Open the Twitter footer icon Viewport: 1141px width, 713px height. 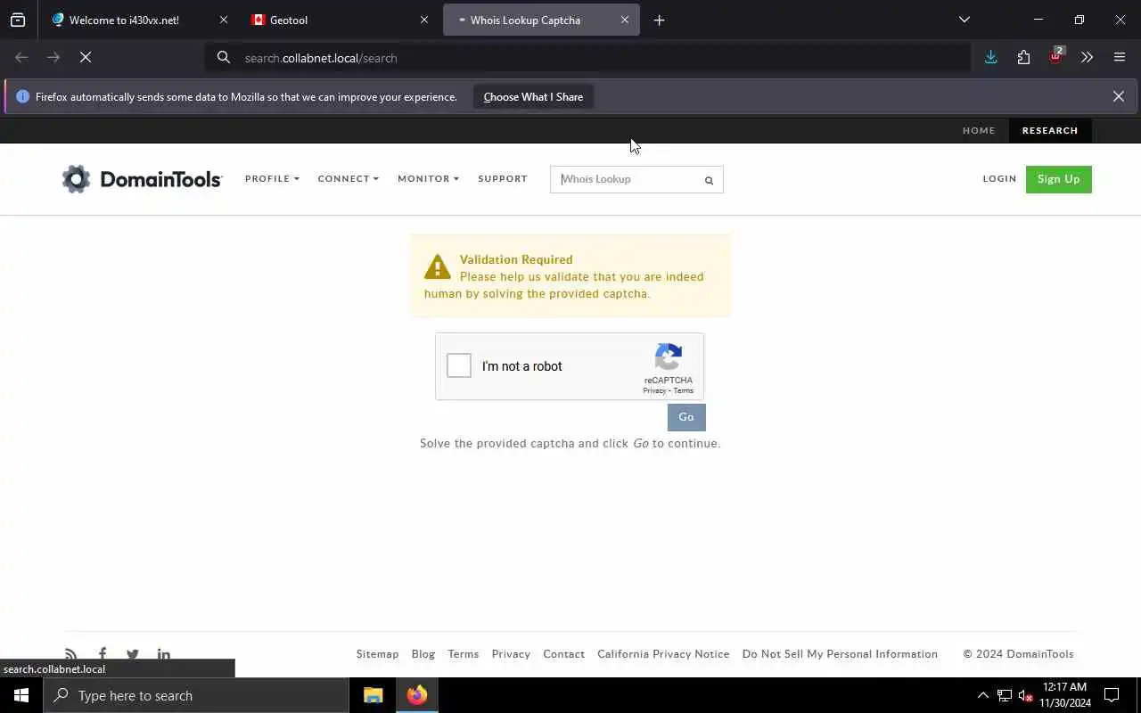coord(133,654)
